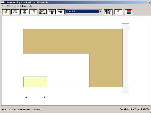Open the Edit menu
The height and width of the screenshot is (113, 151).
tap(9, 6)
